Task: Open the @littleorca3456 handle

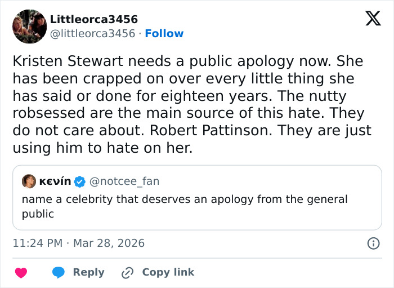Action: click(x=93, y=34)
